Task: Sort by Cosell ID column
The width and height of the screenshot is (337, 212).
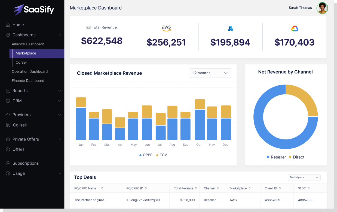Action: point(280,188)
